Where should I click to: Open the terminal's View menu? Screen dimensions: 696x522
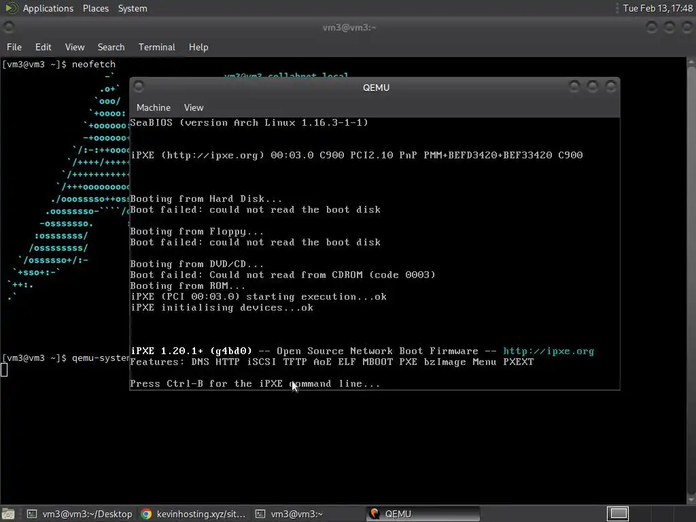coord(75,47)
